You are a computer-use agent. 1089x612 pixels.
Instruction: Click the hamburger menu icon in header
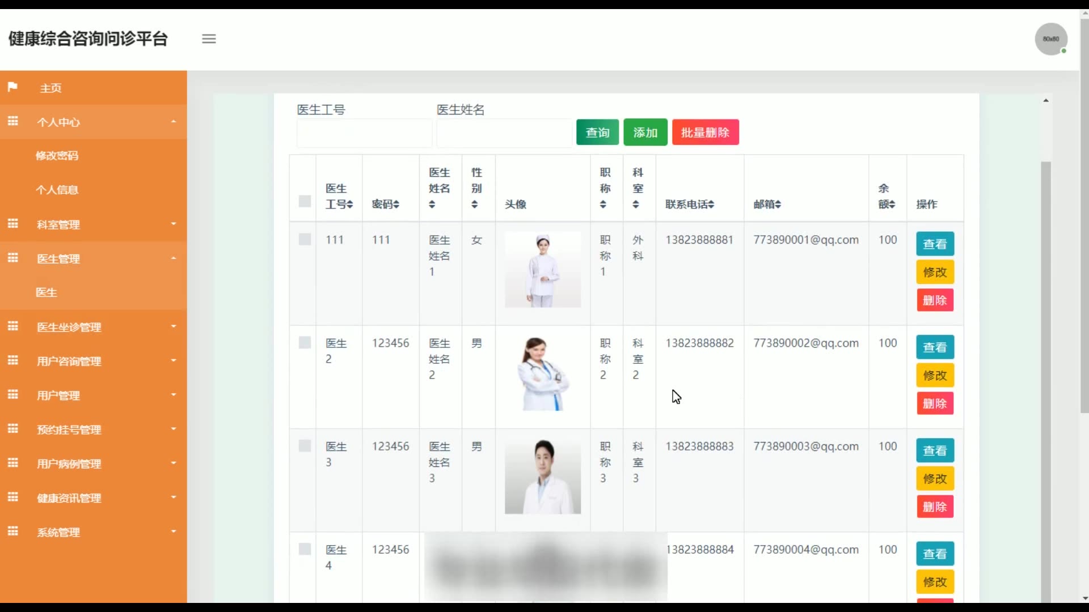(209, 39)
